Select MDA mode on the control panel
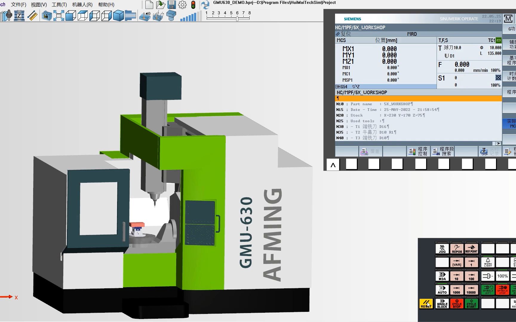This screenshot has height=322, width=516. [x=442, y=276]
